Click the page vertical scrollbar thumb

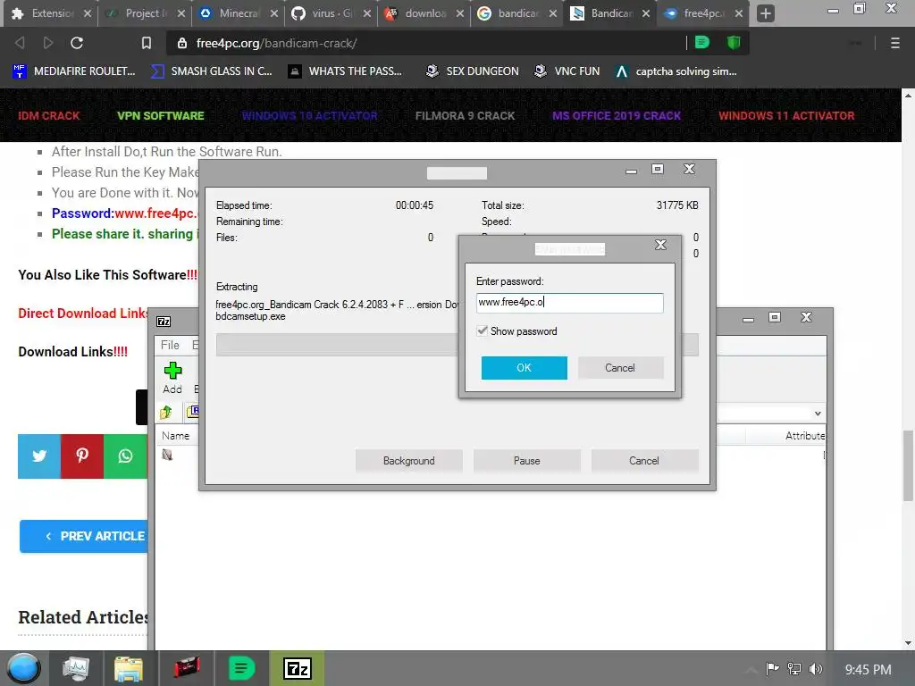pyautogui.click(x=908, y=465)
